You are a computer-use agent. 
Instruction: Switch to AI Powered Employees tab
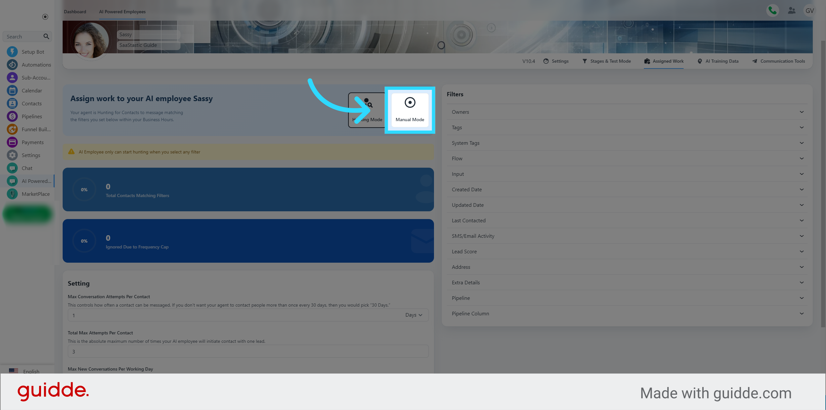[122, 12]
